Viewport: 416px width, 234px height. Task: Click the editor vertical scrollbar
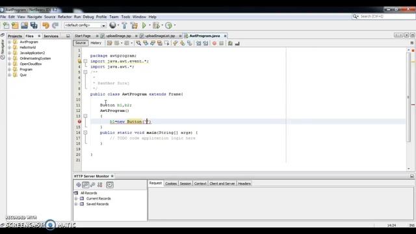(409, 97)
